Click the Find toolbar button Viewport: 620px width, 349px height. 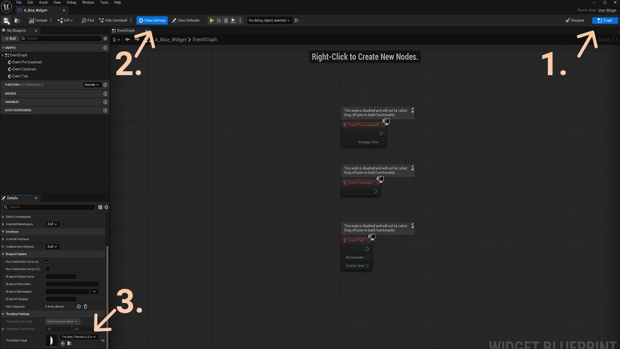pos(88,20)
